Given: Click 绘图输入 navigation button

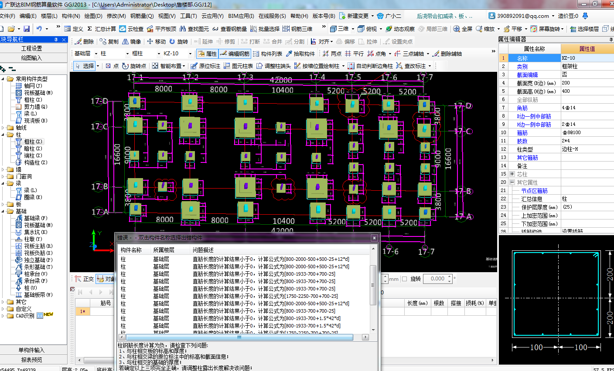Looking at the screenshot, I should pyautogui.click(x=32, y=57).
